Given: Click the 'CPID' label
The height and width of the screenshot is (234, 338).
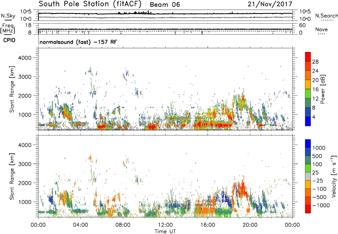Looking at the screenshot, I should coord(9,40).
